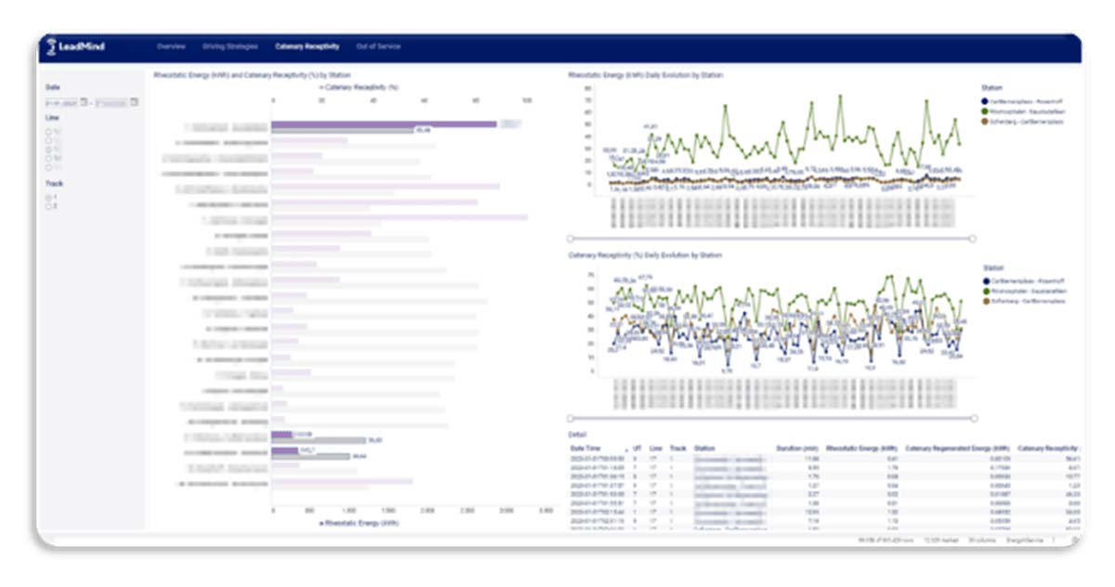Open the start date calendar picker icon
This screenshot has height=587, width=1115.
(x=85, y=101)
